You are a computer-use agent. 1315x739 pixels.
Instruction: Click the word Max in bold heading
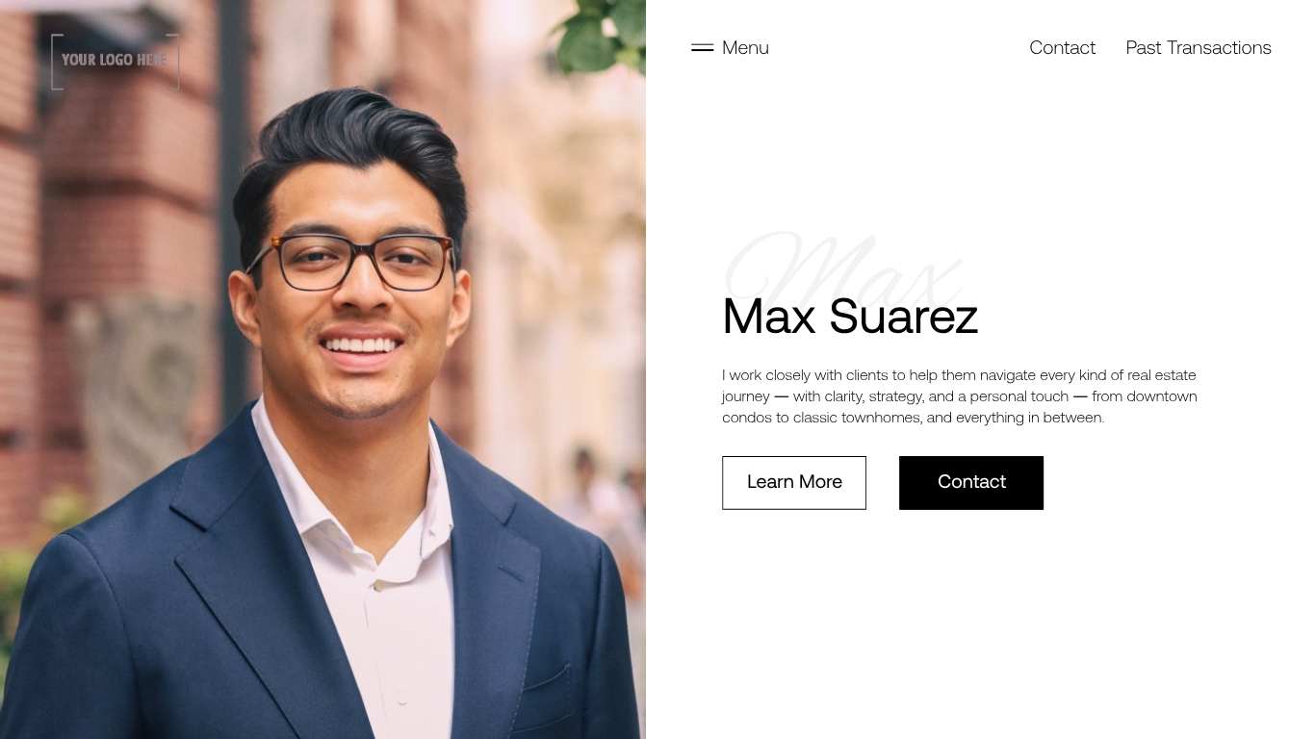pyautogui.click(x=769, y=316)
